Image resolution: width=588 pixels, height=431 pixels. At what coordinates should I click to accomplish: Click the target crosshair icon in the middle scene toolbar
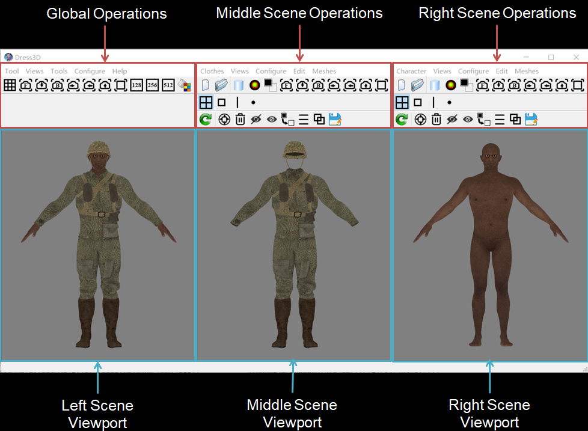point(224,119)
